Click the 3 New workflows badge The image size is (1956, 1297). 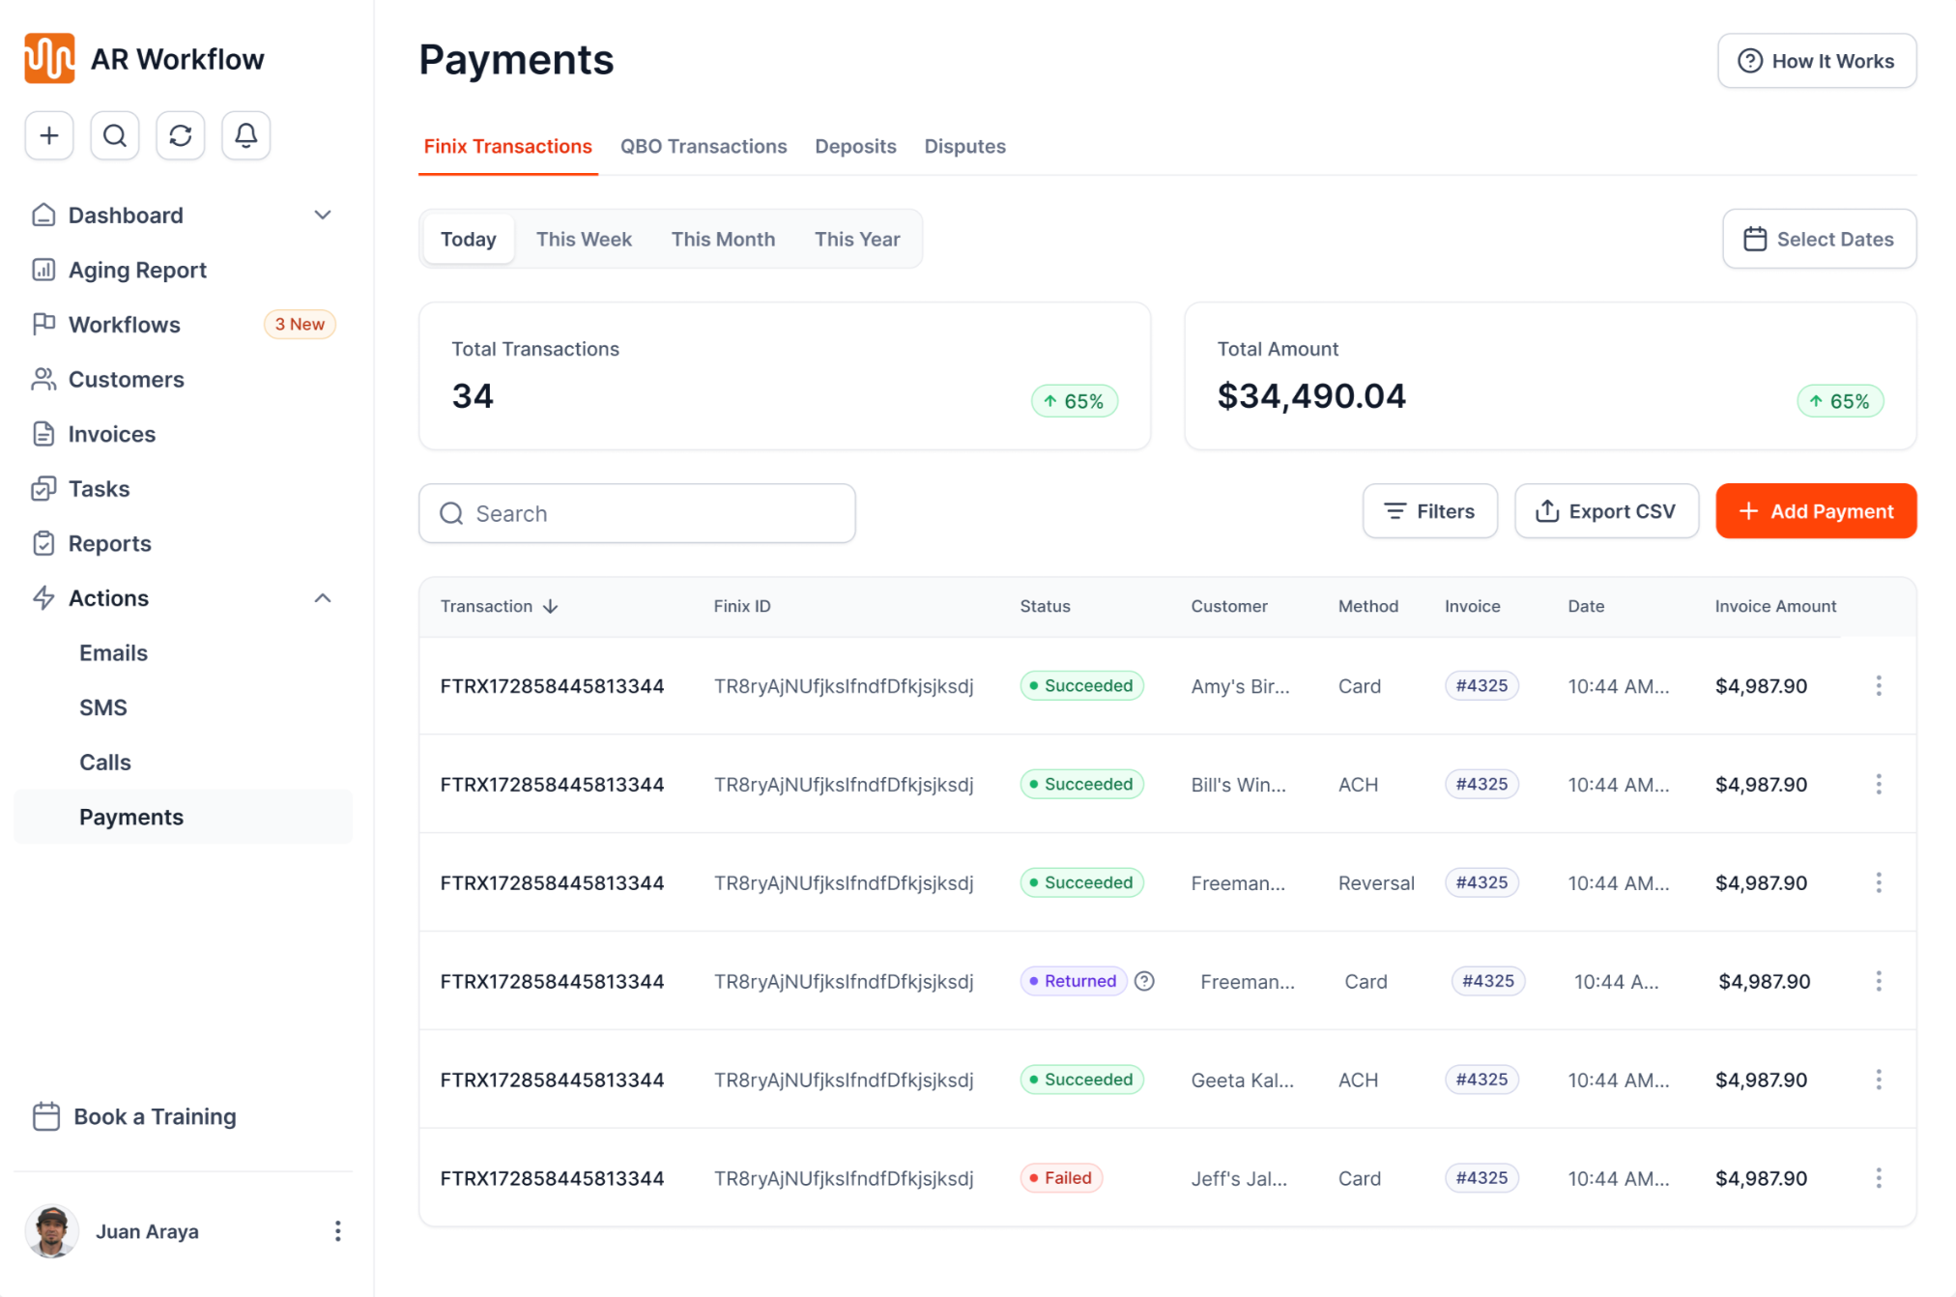tap(300, 324)
